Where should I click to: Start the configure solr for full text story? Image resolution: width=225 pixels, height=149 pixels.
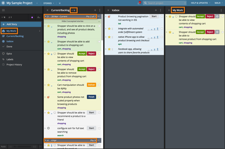tap(91, 128)
